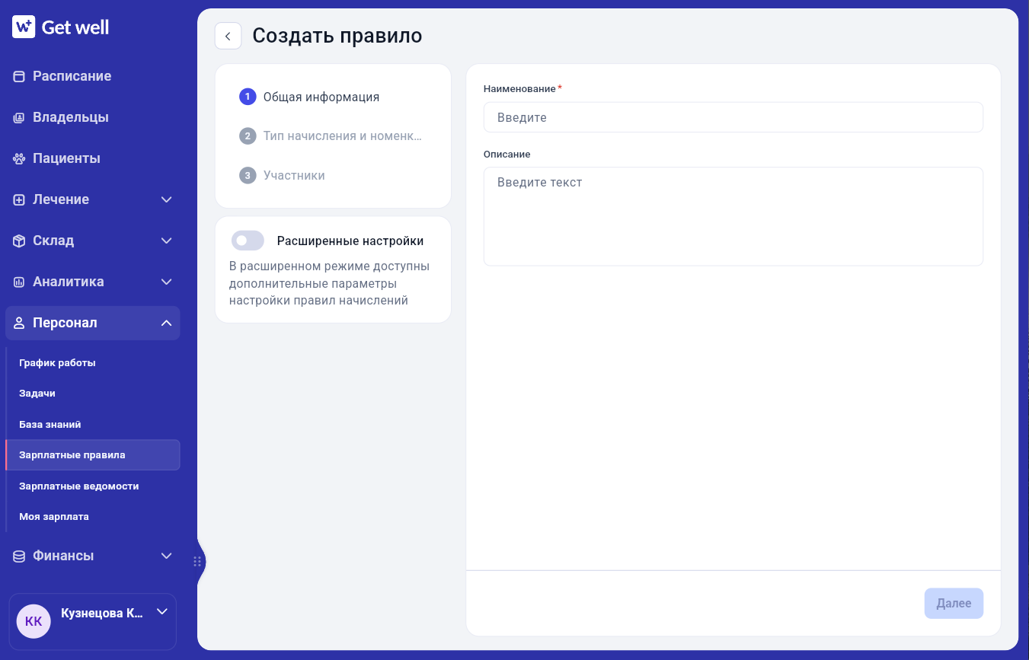Click the coins icon beside Финансы
This screenshot has width=1029, height=660.
coord(19,556)
